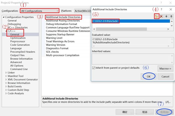Open the Platform dropdown
The image size is (175, 116).
point(82,11)
